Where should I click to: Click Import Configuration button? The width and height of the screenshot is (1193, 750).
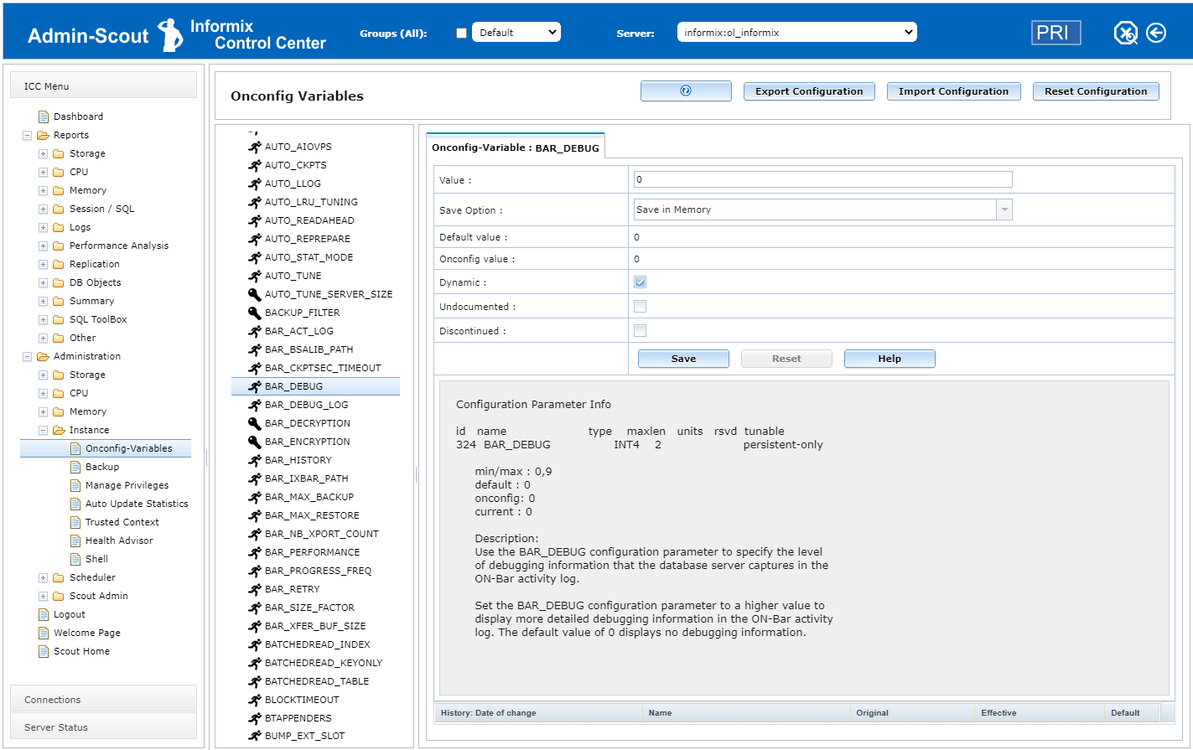click(953, 91)
